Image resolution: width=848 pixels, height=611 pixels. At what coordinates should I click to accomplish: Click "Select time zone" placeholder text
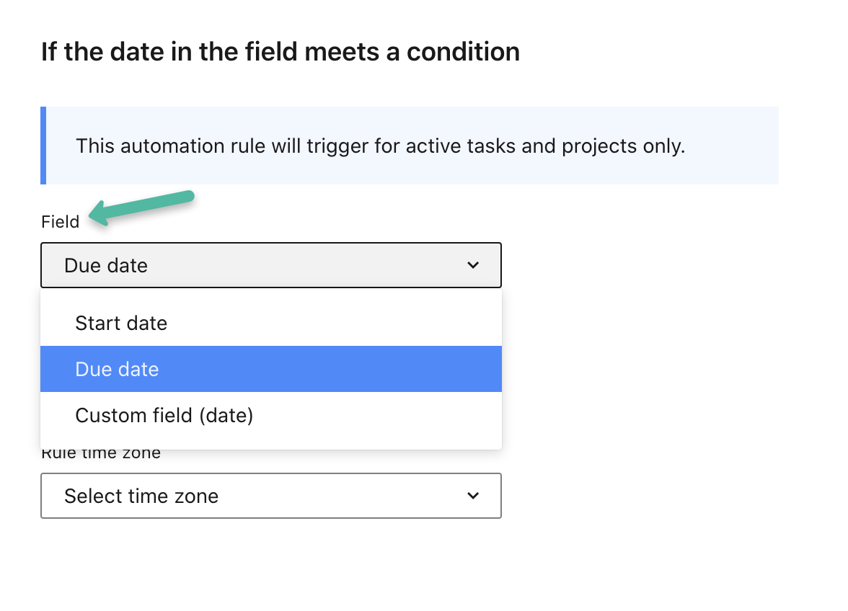(141, 496)
